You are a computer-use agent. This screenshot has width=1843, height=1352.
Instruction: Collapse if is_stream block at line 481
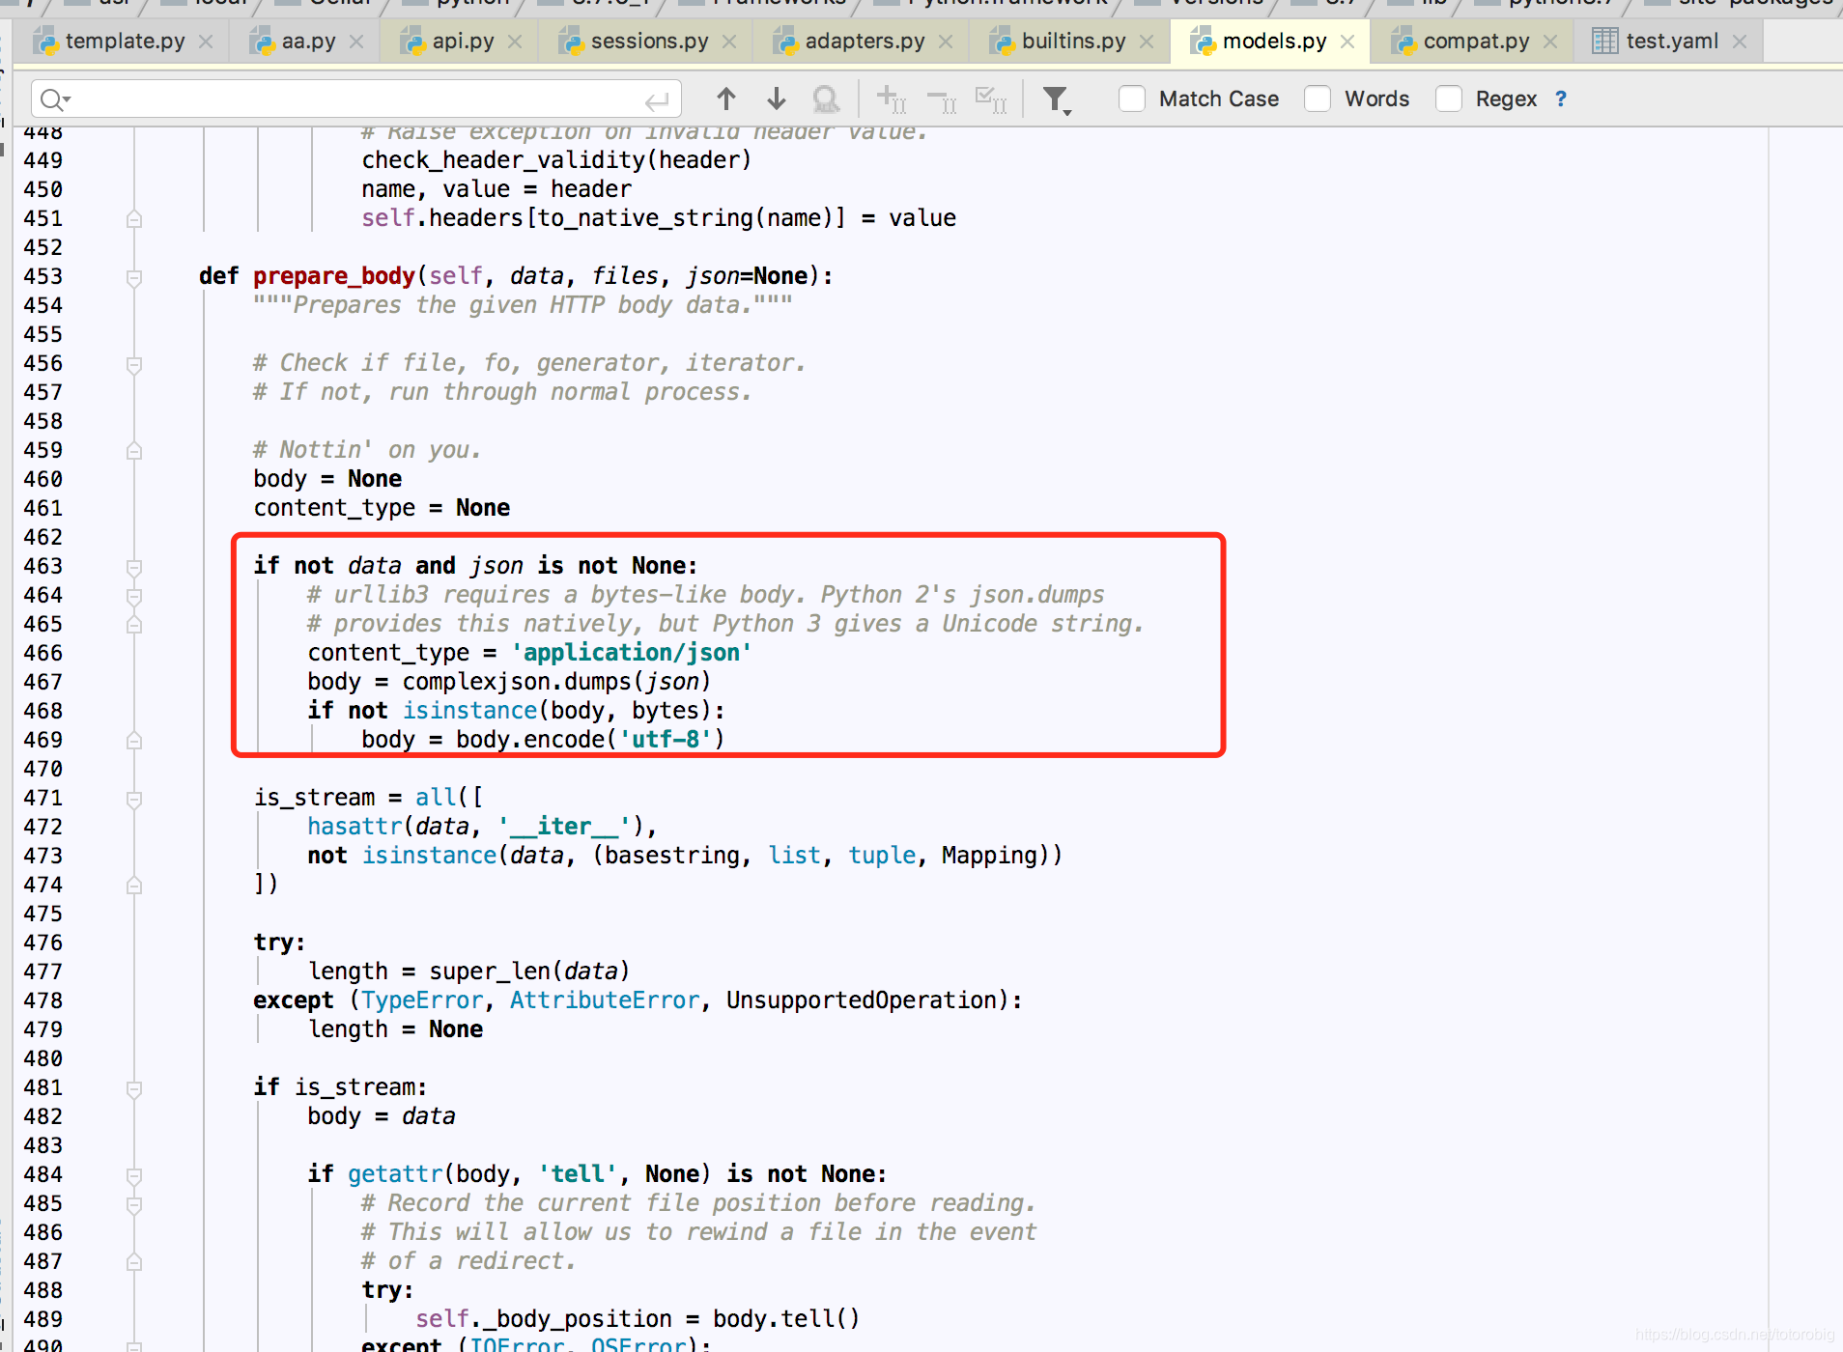coord(134,1088)
